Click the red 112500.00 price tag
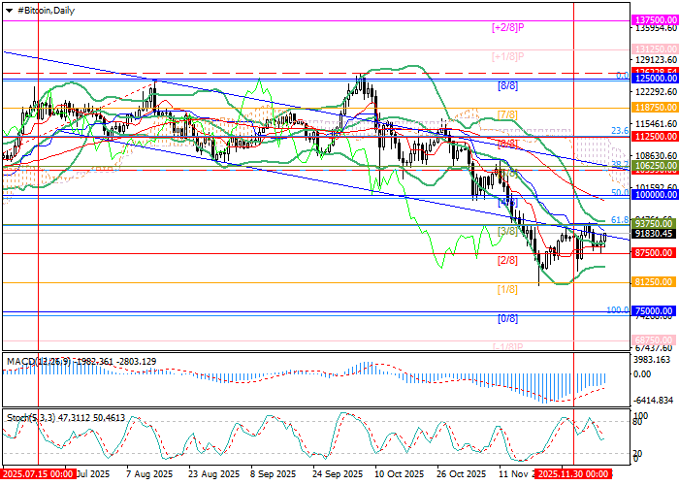The width and height of the screenshot is (679, 485). click(653, 137)
